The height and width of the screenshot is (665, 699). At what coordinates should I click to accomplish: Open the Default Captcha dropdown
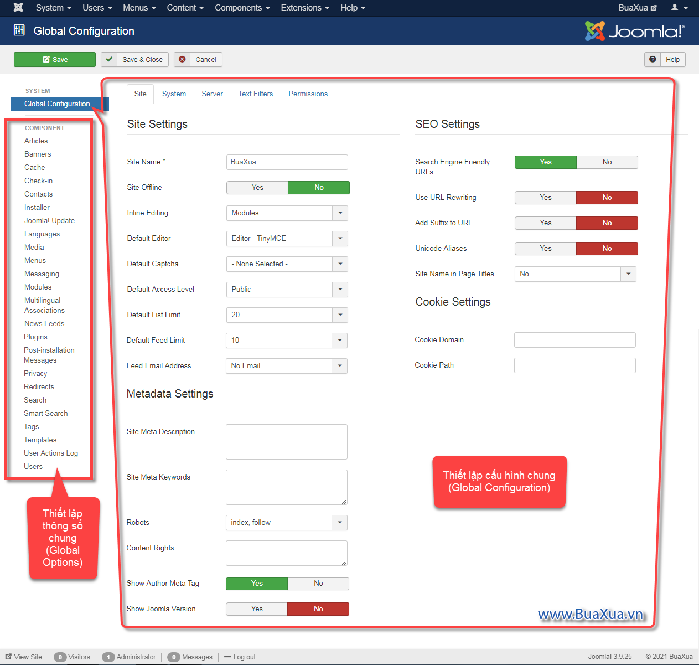pyautogui.click(x=287, y=264)
